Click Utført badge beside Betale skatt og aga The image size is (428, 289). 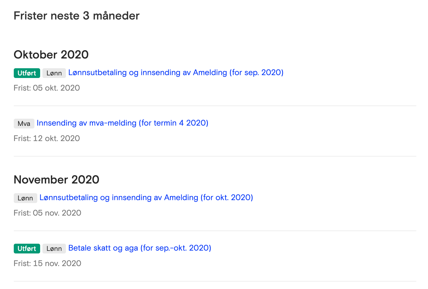(27, 249)
